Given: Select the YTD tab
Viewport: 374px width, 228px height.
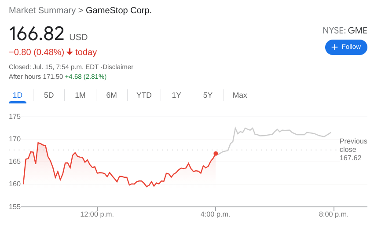Looking at the screenshot, I should [x=144, y=95].
